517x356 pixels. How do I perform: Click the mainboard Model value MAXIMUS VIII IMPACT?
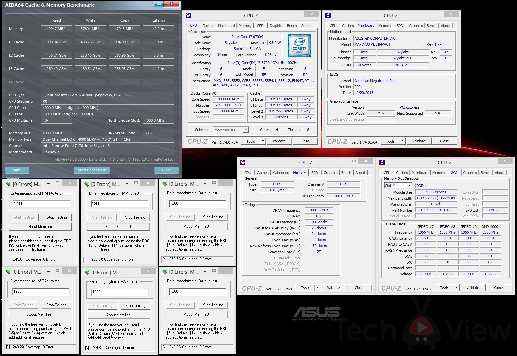coord(384,44)
